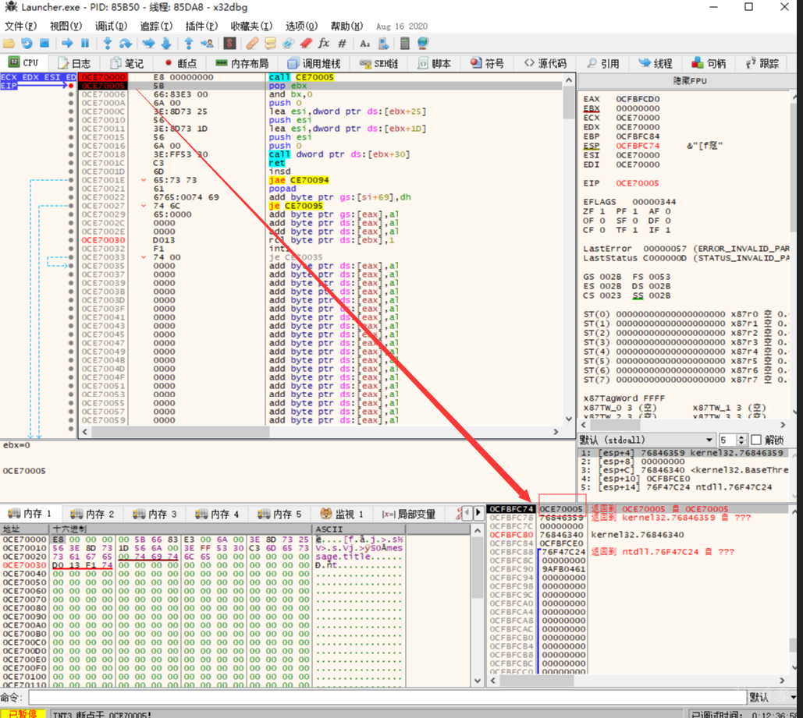Open the 默认 dropdown beside command bar

tap(773, 697)
